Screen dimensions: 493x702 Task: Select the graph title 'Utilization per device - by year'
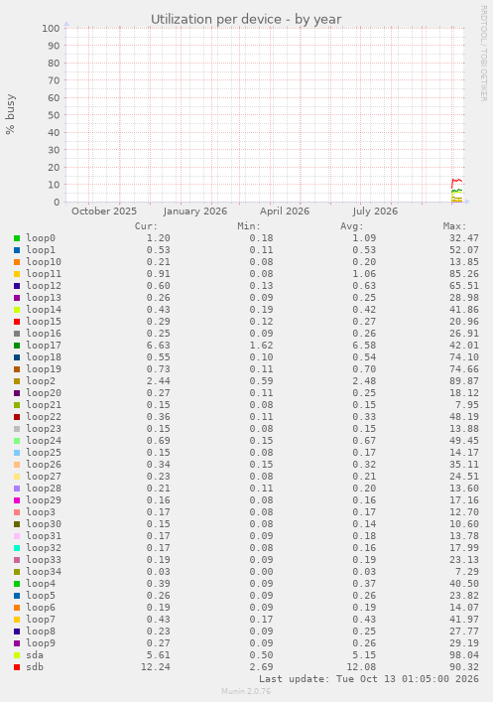click(246, 20)
